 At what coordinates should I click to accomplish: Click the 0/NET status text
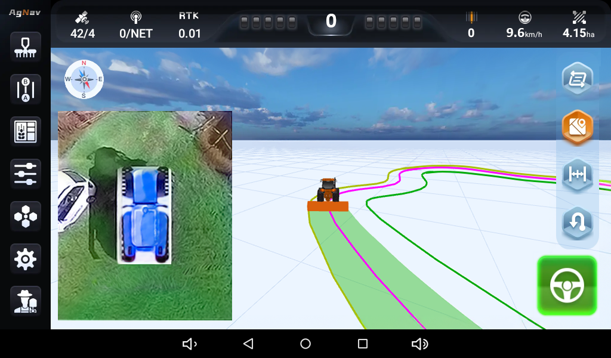(135, 33)
